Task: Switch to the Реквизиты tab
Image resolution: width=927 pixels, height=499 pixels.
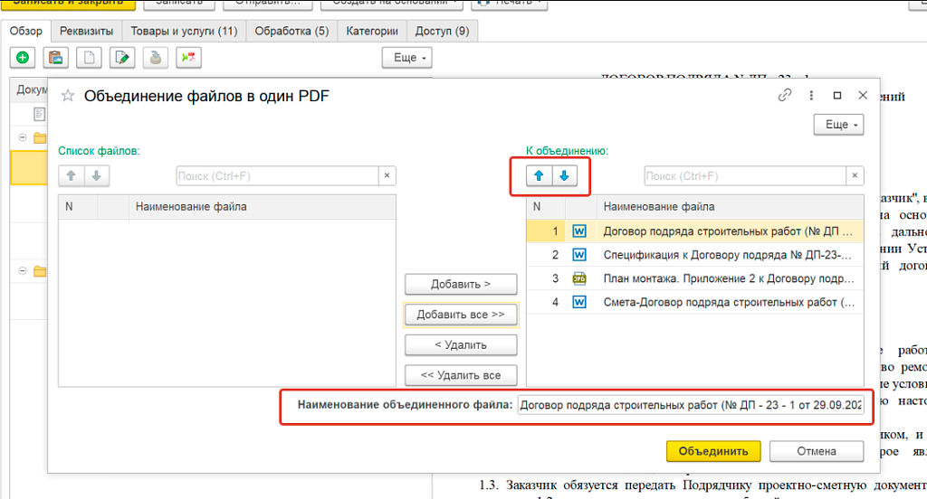Action: [86, 31]
